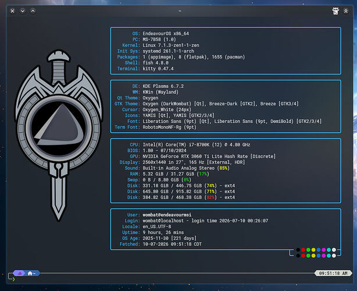The image size is (357, 291).
Task: Click the blue dot in the lower color row
Action: (319, 255)
